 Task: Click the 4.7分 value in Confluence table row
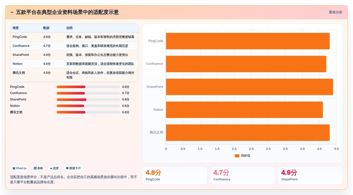47,46
